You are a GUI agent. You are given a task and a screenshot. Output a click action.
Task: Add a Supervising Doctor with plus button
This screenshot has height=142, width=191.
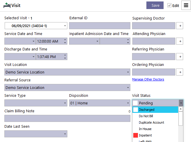(180, 26)
